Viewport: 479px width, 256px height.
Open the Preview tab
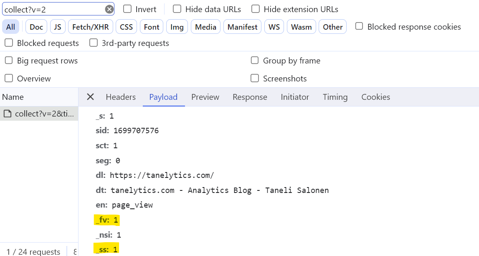tap(205, 97)
